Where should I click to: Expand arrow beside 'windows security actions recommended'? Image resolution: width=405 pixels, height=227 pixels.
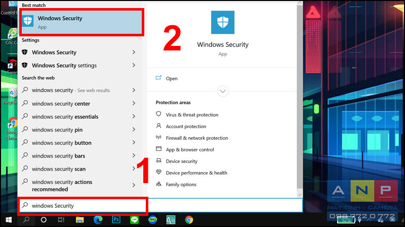134,185
